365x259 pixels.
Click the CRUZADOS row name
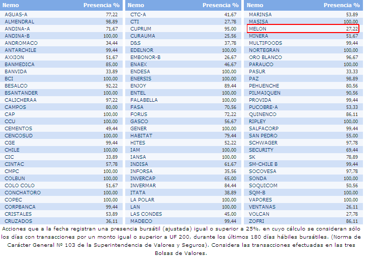point(18,221)
